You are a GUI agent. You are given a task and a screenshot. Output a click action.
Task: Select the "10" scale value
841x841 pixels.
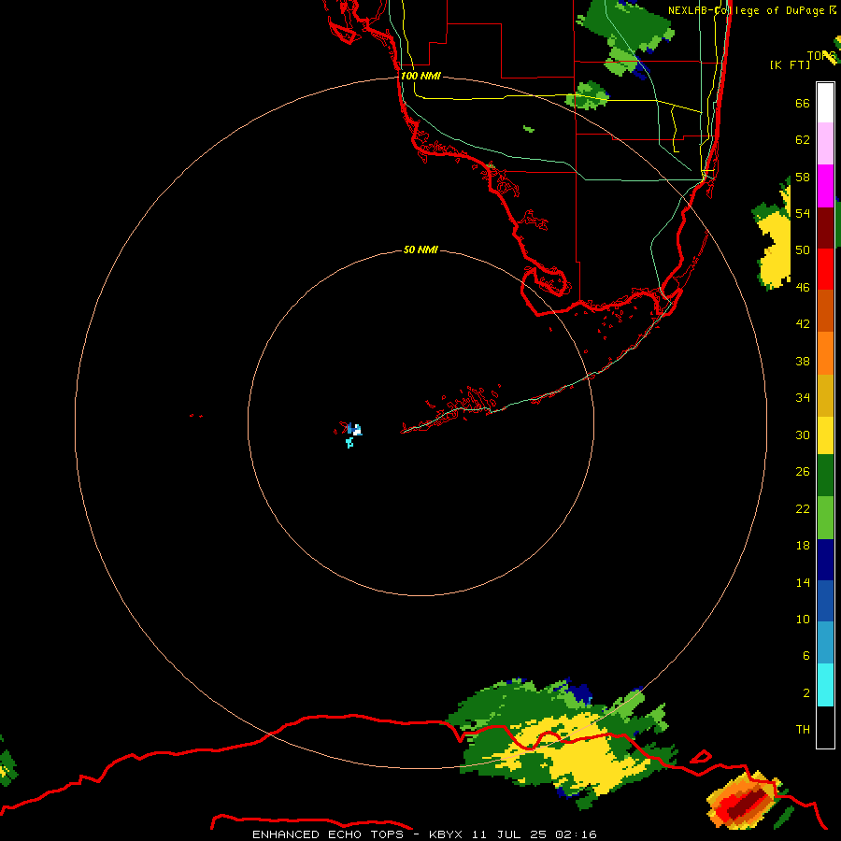[803, 619]
